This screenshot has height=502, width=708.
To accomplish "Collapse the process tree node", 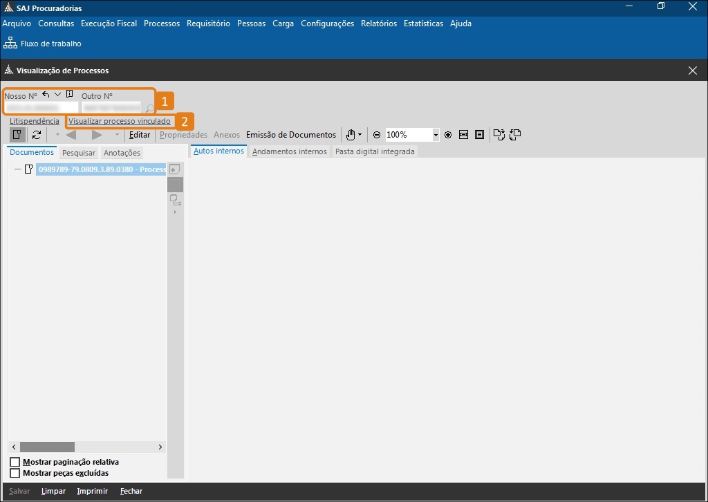I will 17,169.
